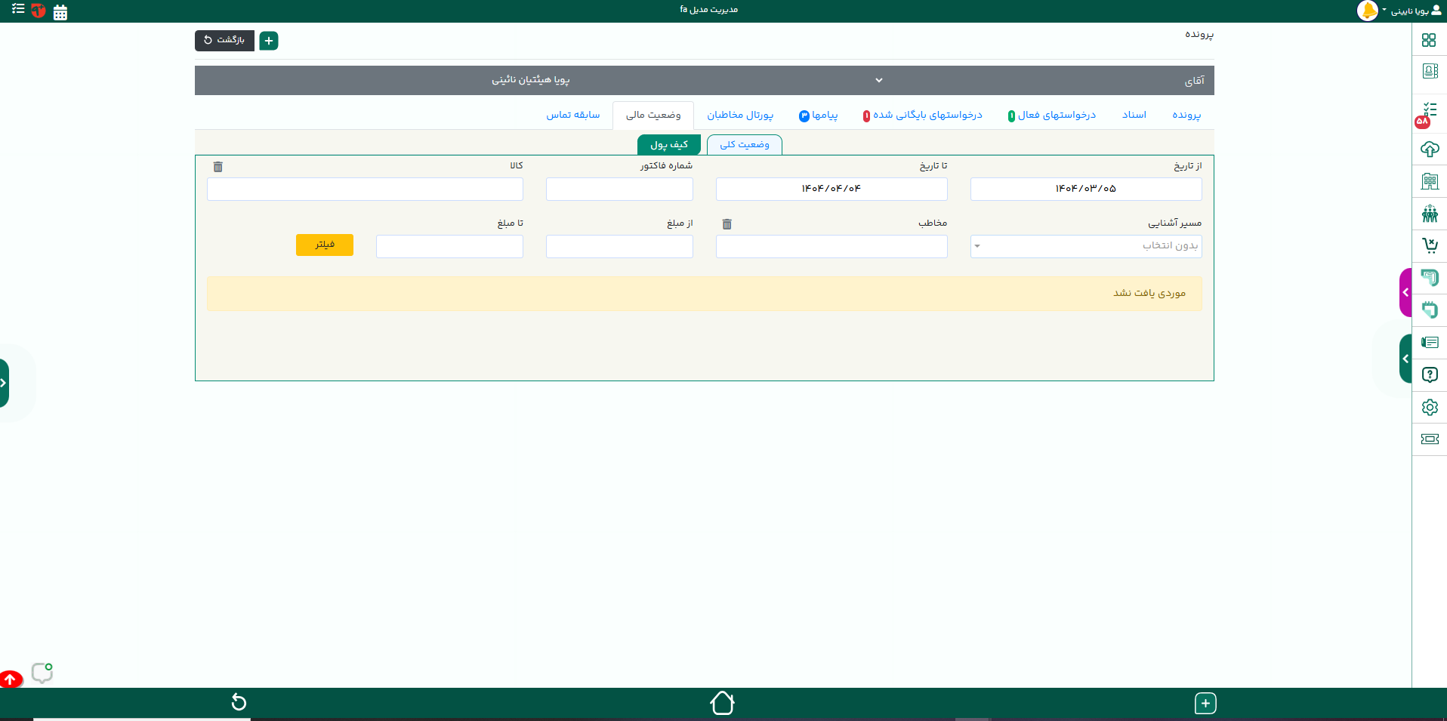Image resolution: width=1447 pixels, height=721 pixels.
Task: Open the cloud upload sidebar icon
Action: point(1429,149)
